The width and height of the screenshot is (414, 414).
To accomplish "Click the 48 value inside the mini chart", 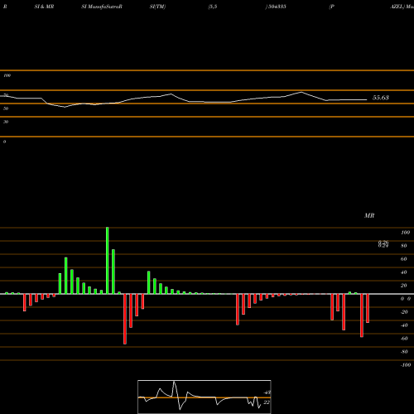I will 267,392.
